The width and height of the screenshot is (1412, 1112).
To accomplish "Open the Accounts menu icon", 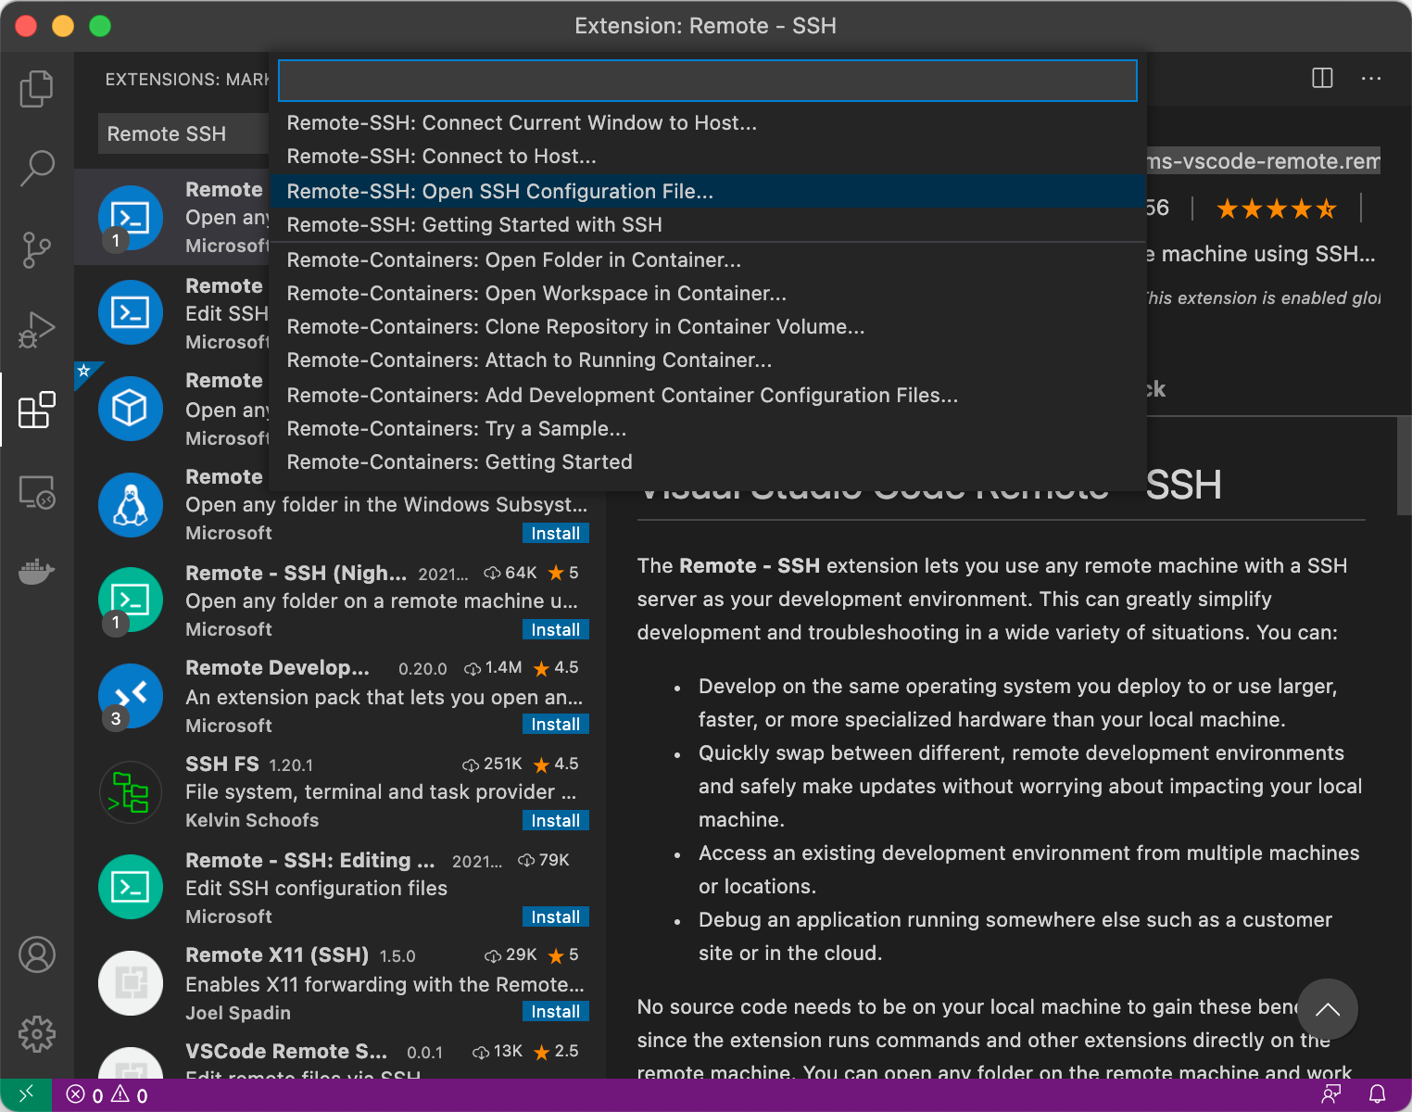I will [x=36, y=954].
